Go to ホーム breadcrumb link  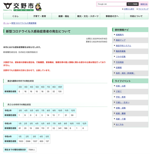[6, 23]
